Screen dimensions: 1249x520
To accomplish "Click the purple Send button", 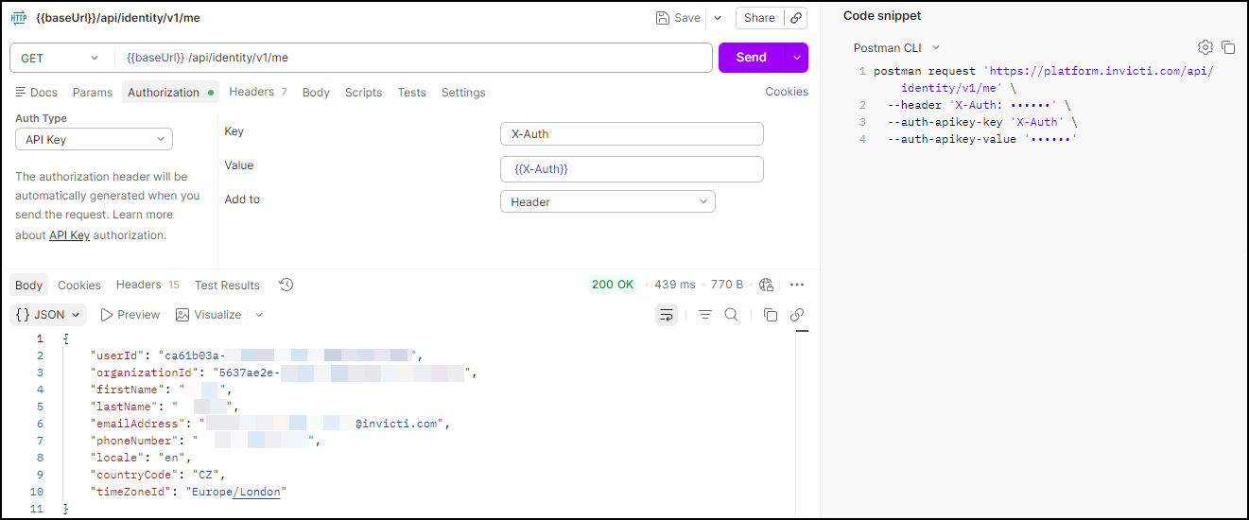I will click(752, 58).
